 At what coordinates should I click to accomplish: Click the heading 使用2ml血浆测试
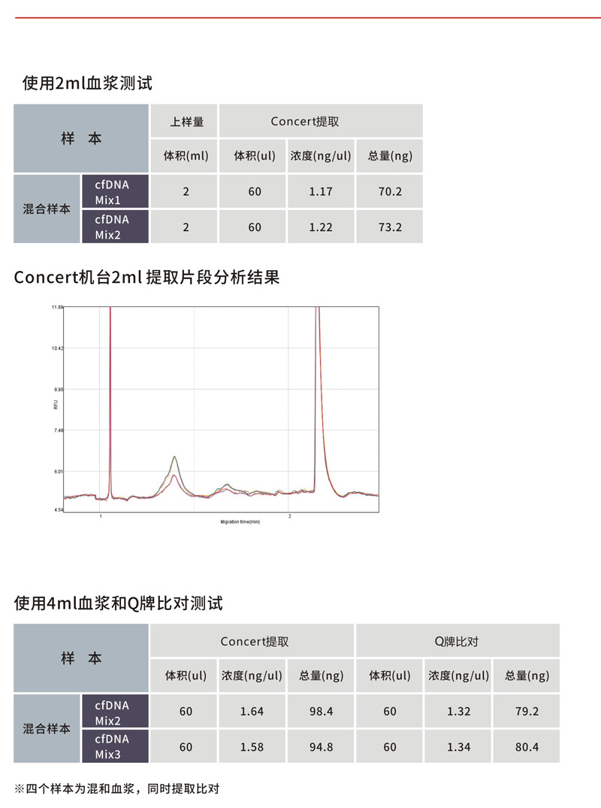point(87,83)
